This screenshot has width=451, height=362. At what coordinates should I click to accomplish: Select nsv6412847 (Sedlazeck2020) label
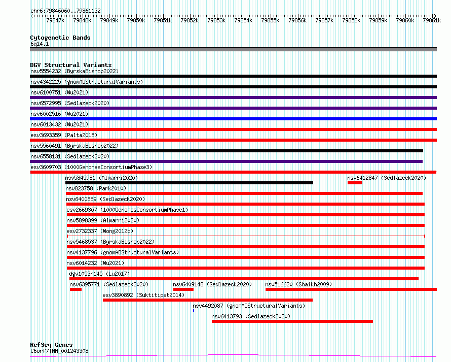pyautogui.click(x=387, y=178)
